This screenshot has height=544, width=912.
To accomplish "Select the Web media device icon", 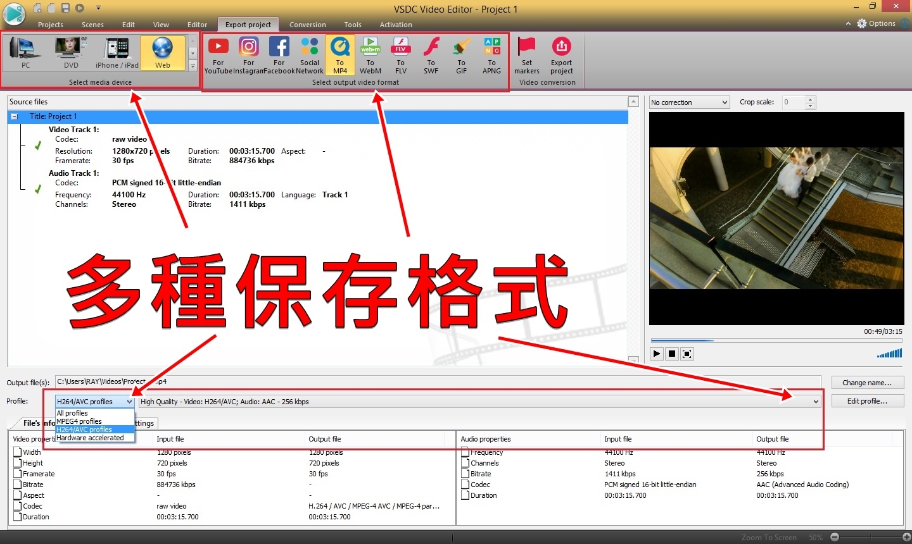I will click(163, 53).
